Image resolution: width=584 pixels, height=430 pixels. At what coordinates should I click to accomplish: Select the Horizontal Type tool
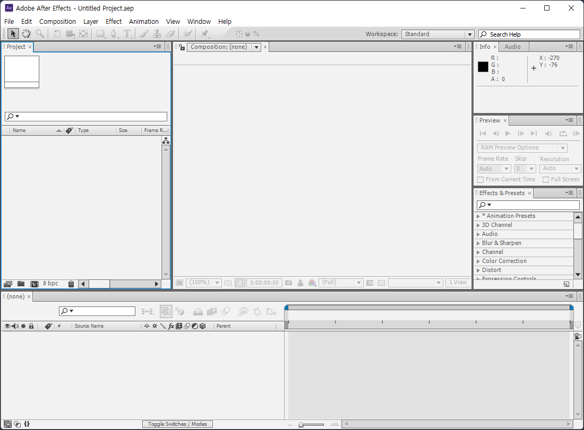pyautogui.click(x=127, y=34)
